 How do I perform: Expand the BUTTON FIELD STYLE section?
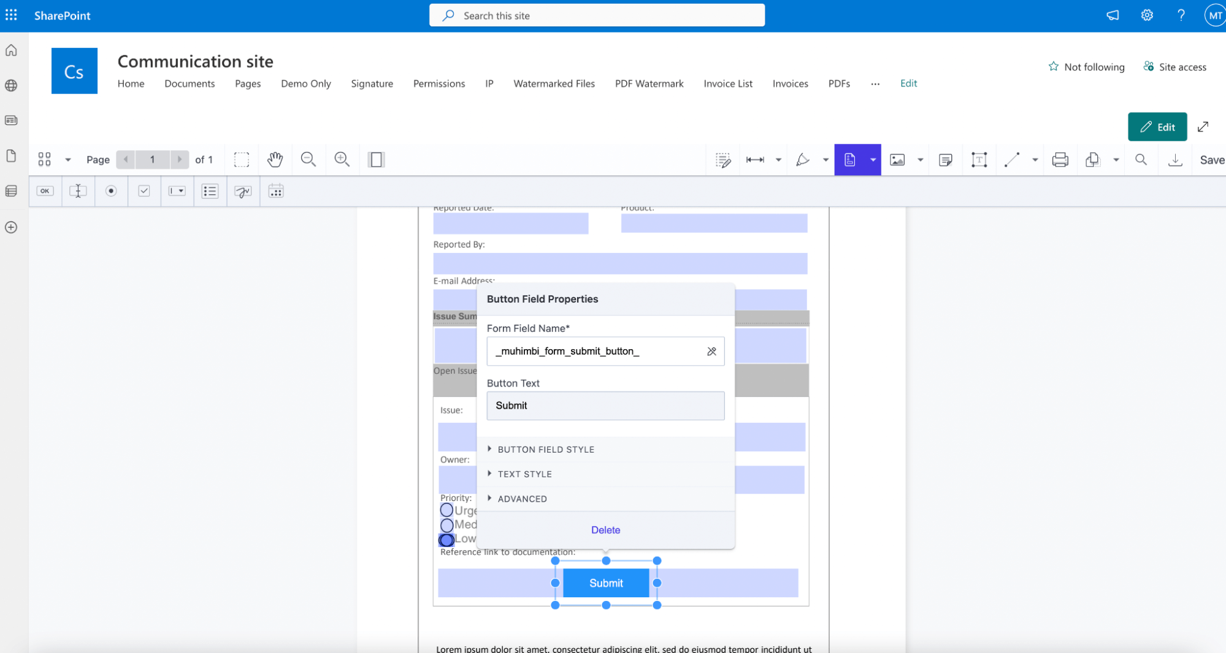(546, 449)
